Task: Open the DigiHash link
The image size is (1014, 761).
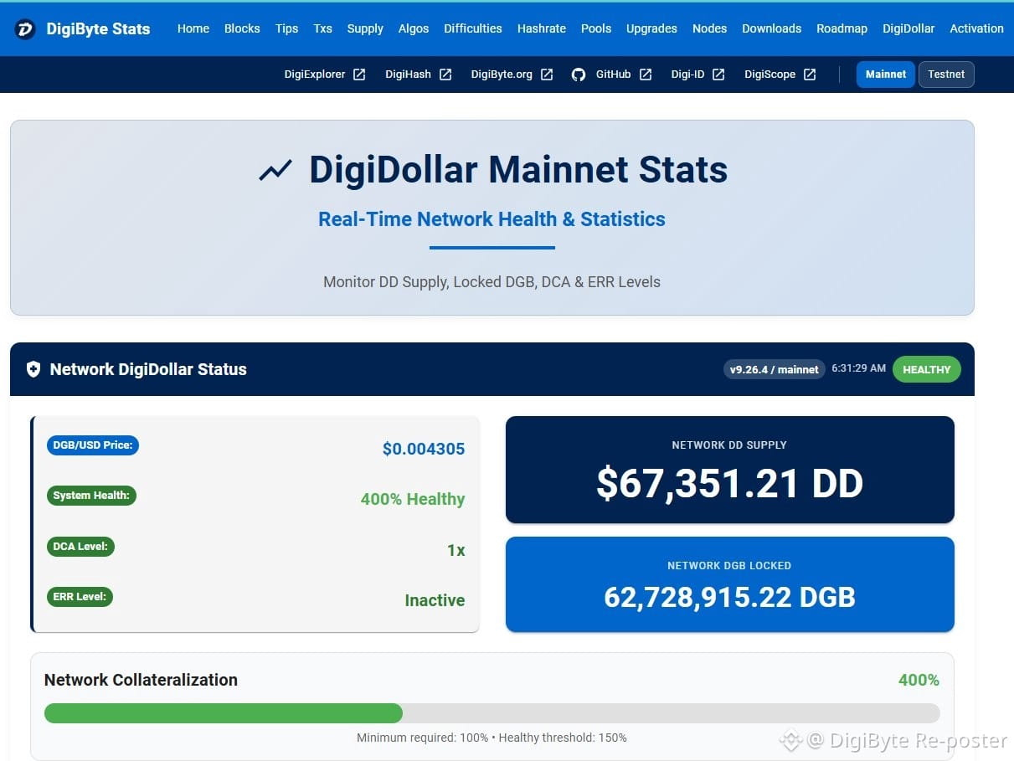Action: pyautogui.click(x=408, y=75)
